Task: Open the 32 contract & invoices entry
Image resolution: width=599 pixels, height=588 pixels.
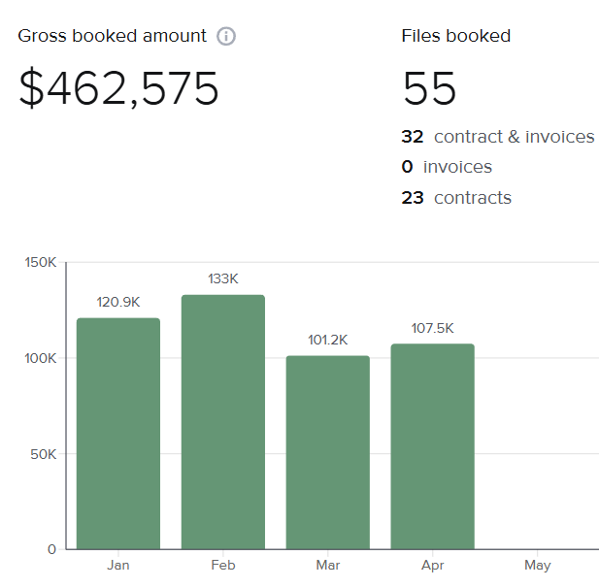Action: point(497,137)
